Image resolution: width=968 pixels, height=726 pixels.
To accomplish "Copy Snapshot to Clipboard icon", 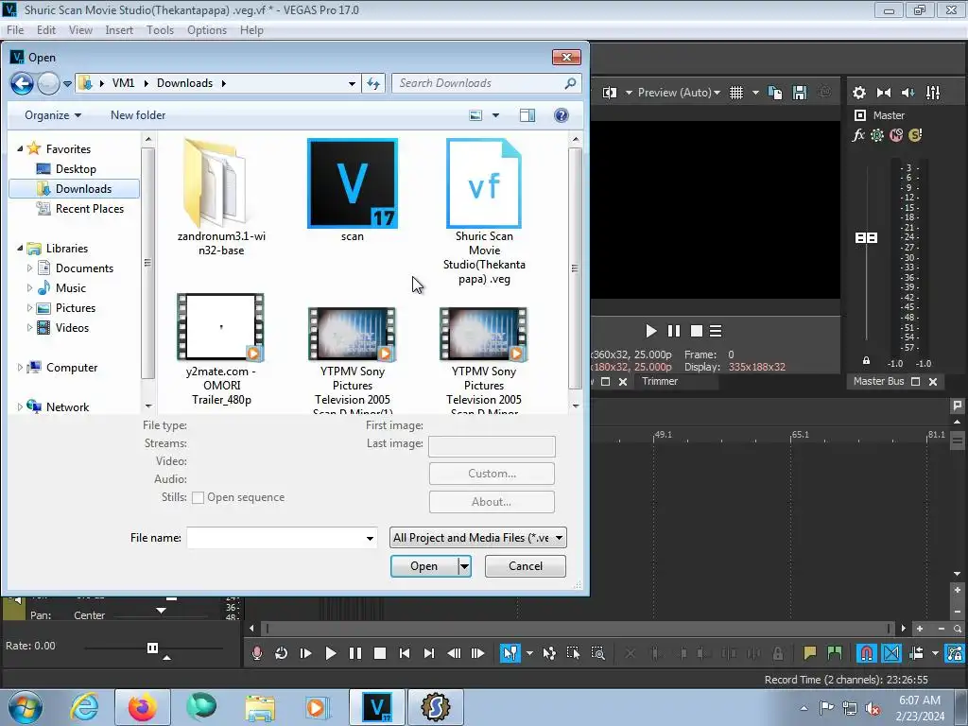I will point(775,93).
